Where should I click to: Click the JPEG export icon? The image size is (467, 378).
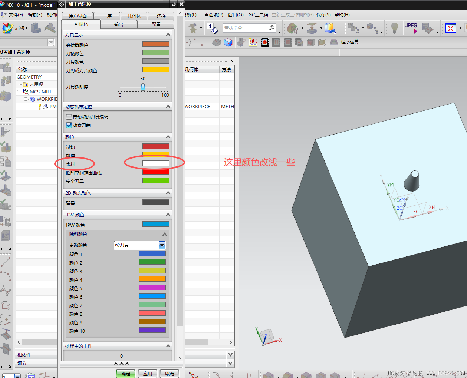coord(411,28)
